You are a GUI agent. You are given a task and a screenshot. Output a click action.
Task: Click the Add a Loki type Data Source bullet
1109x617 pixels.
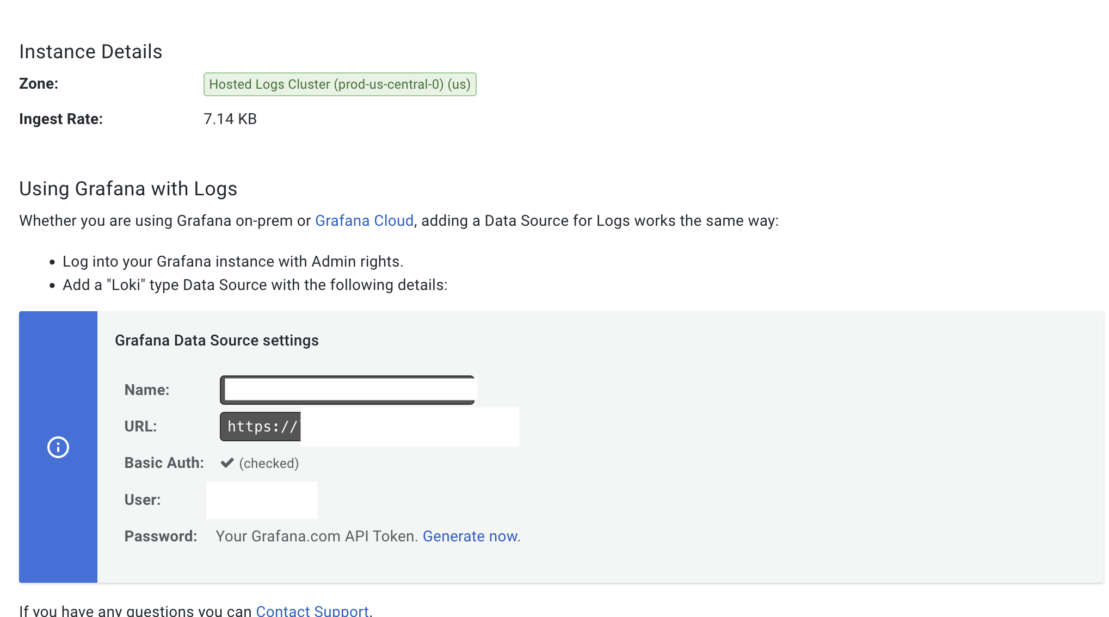tap(255, 285)
